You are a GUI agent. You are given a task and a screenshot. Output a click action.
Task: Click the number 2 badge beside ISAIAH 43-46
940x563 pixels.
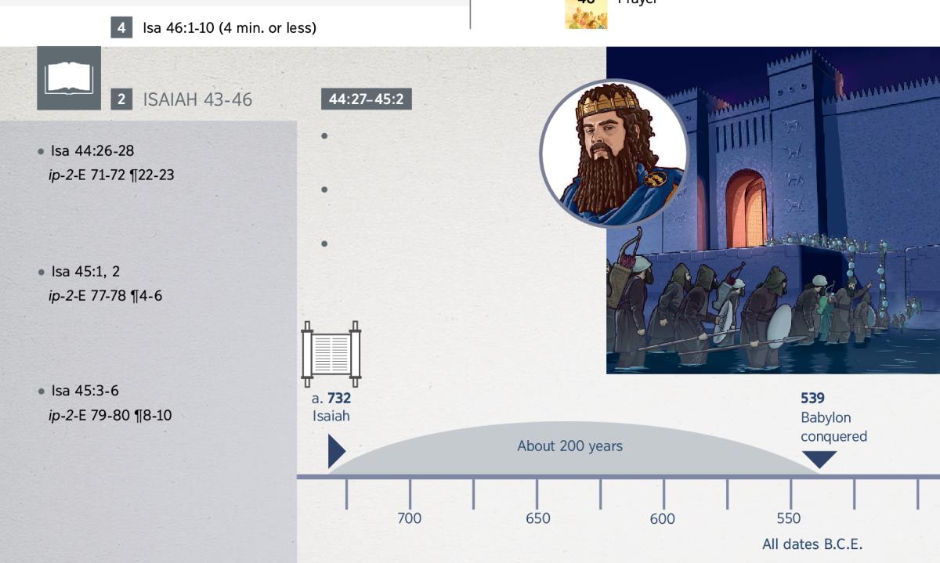[x=121, y=99]
